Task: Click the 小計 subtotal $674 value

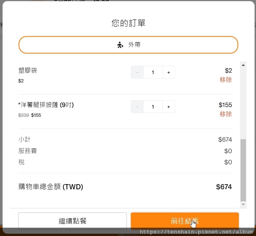Action: pyautogui.click(x=225, y=140)
